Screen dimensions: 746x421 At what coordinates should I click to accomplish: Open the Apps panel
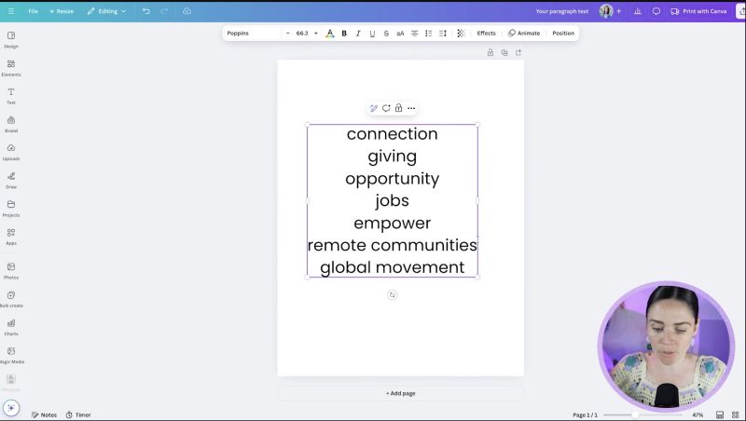[x=11, y=237]
